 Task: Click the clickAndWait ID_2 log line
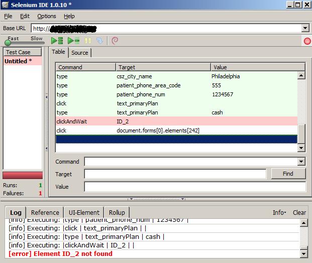[x=71, y=245]
